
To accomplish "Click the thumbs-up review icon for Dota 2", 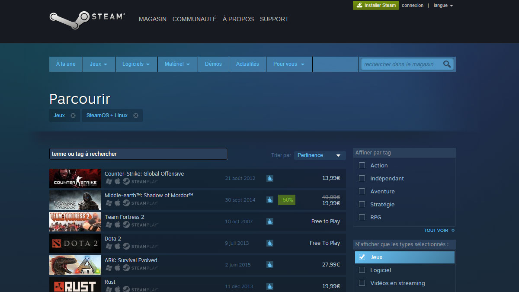I will (270, 243).
